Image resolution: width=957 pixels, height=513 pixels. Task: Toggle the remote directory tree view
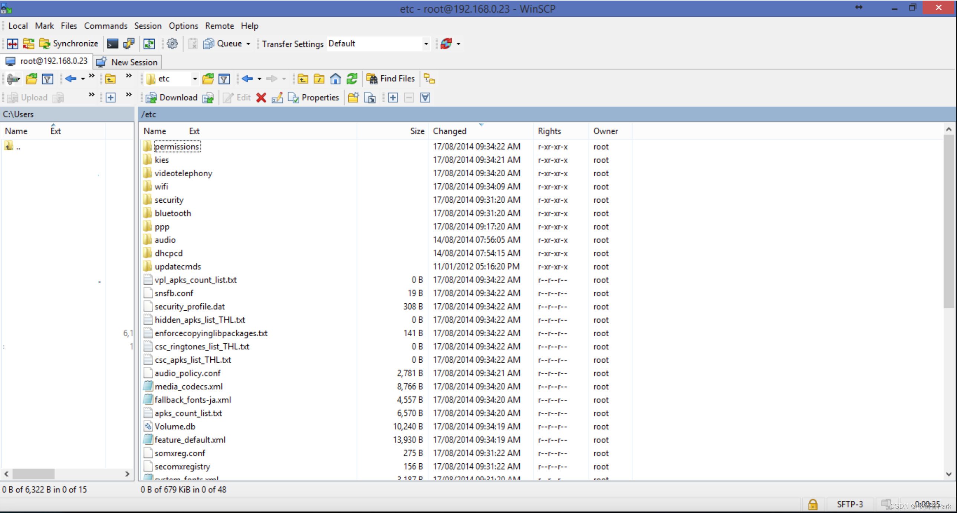click(430, 79)
